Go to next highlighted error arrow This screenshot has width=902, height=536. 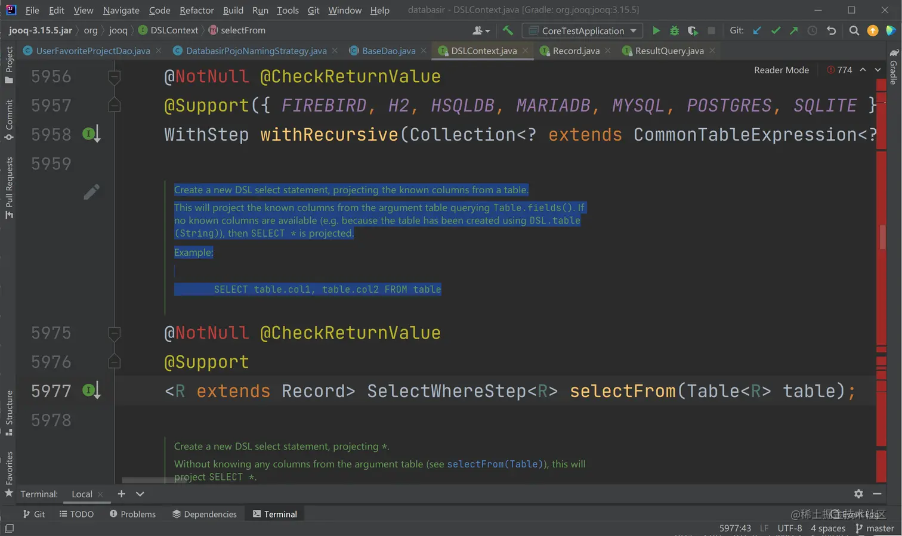878,70
